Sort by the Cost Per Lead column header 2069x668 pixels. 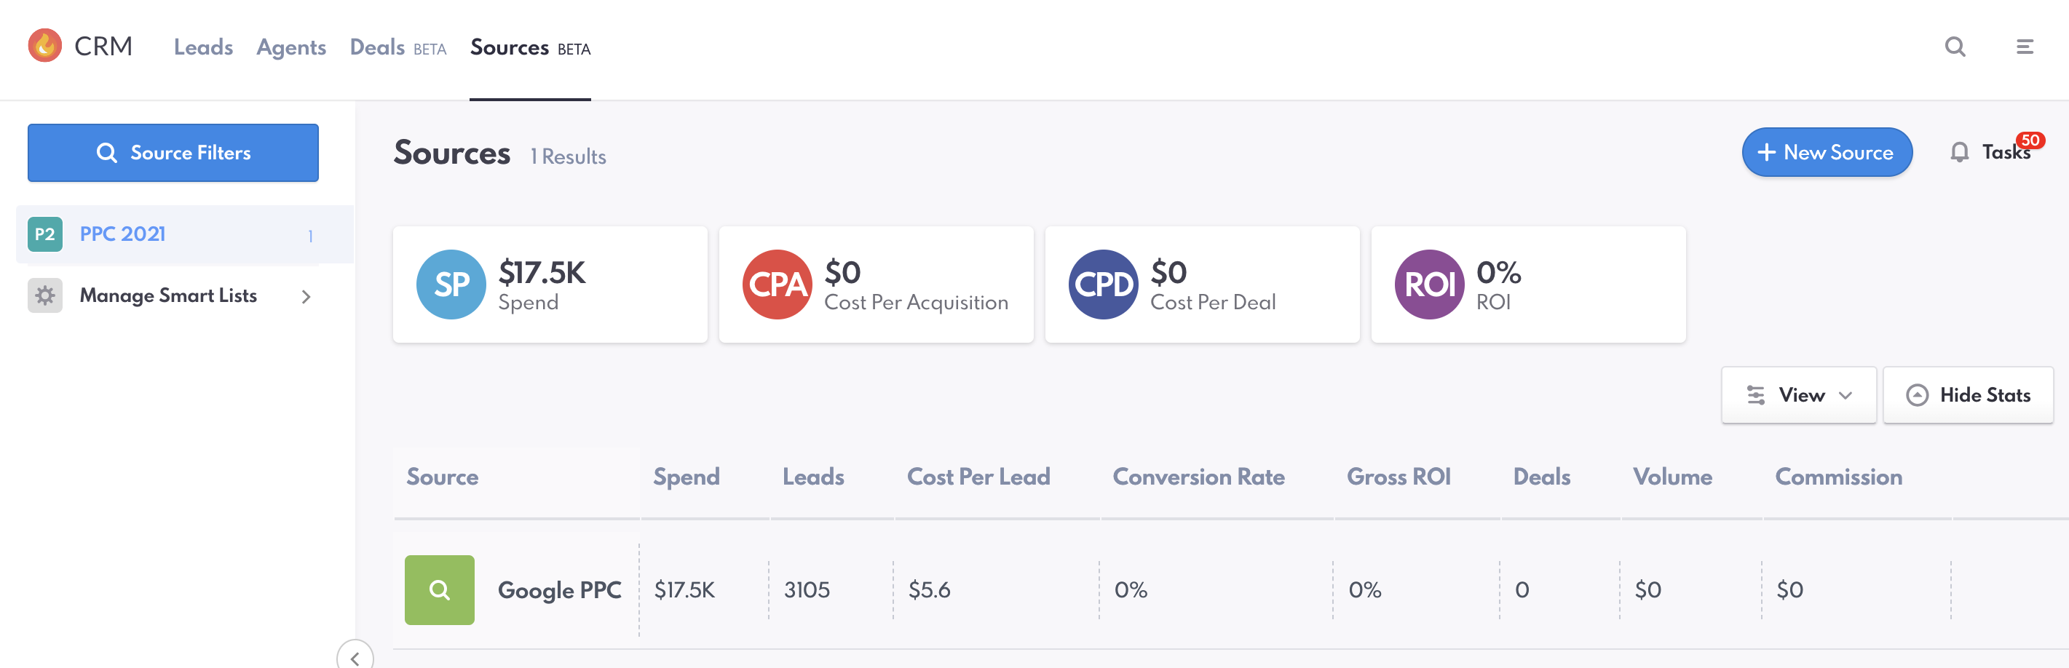click(978, 477)
